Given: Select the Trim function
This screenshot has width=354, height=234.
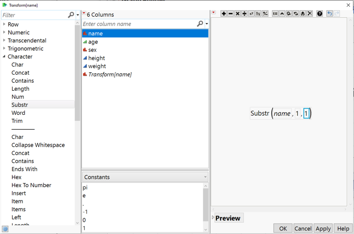Looking at the screenshot, I should (17, 121).
